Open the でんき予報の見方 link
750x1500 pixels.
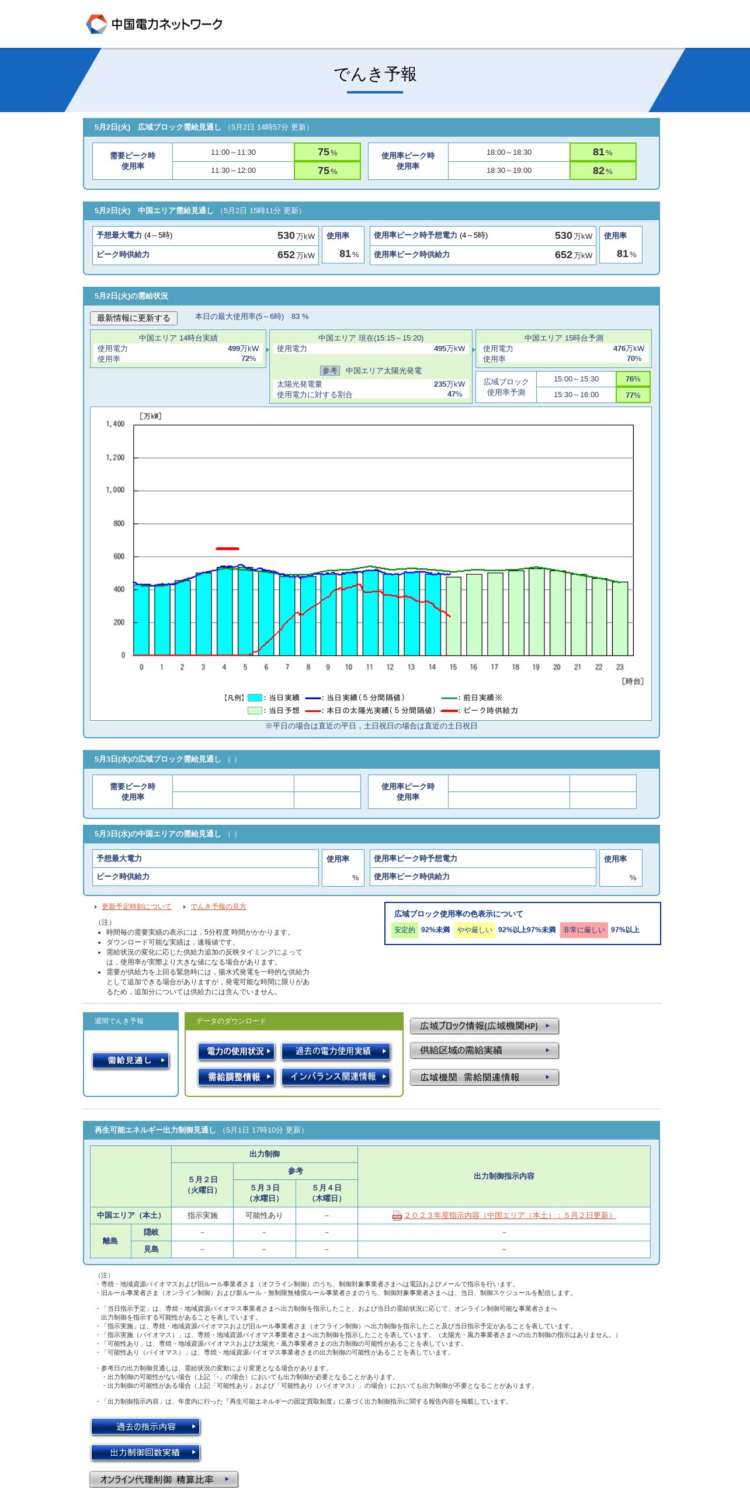218,907
